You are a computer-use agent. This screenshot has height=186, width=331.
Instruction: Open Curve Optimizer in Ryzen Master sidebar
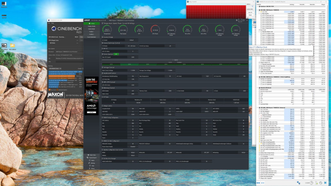[91, 37]
